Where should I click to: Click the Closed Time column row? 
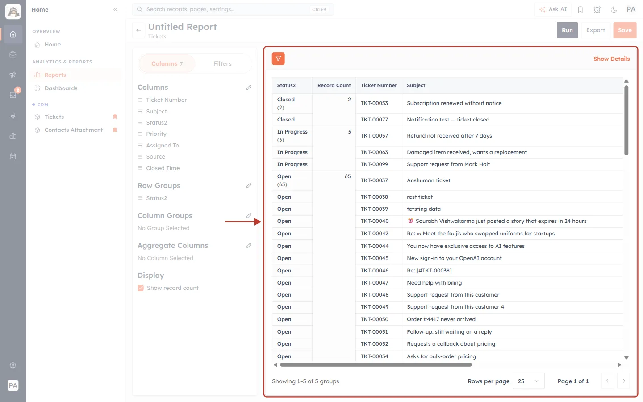[x=195, y=168]
